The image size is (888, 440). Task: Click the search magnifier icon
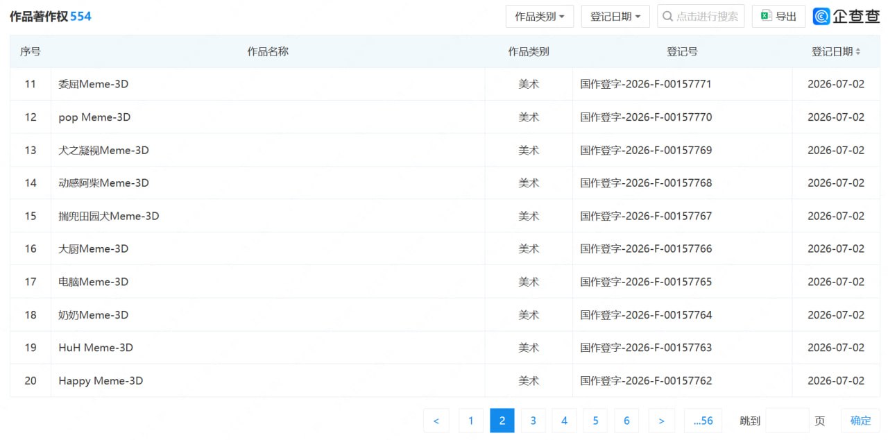pyautogui.click(x=667, y=16)
